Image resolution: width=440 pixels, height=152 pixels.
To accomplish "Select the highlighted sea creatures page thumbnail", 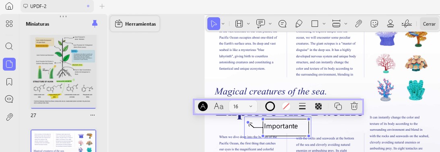I will point(63,141).
